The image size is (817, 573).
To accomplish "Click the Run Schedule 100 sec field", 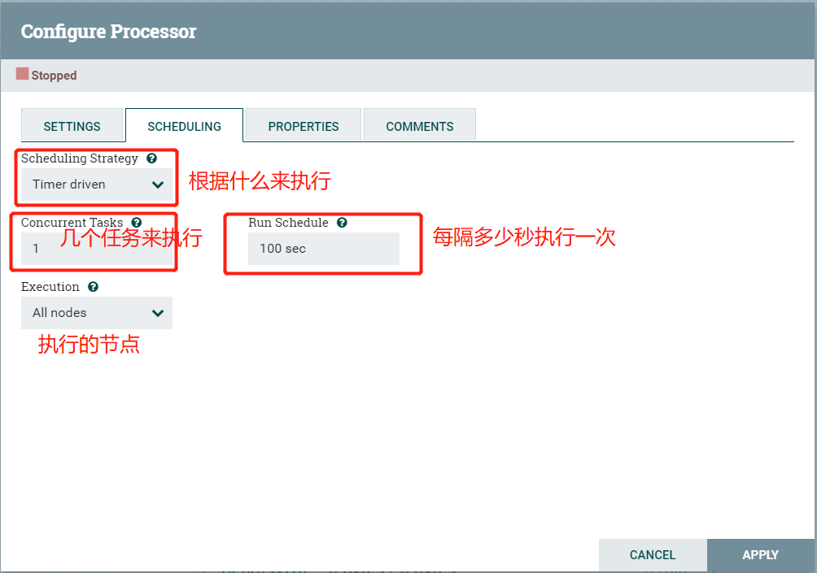I will [323, 248].
